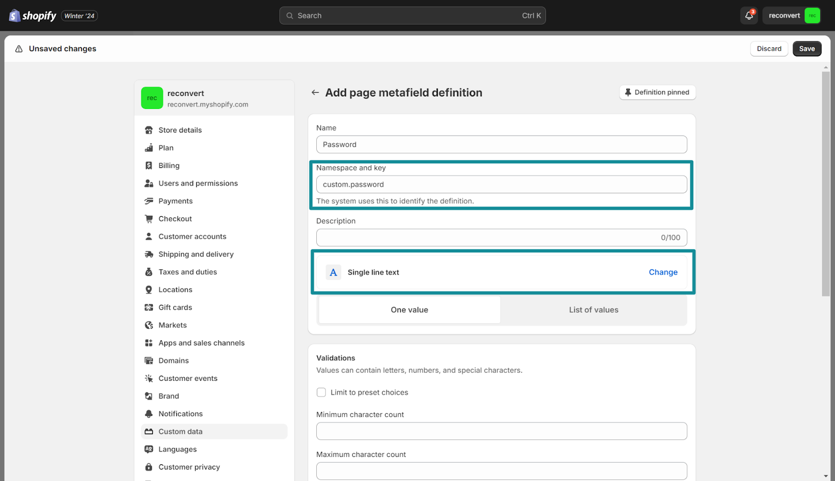Click the Store details icon
The width and height of the screenshot is (835, 481).
click(149, 130)
